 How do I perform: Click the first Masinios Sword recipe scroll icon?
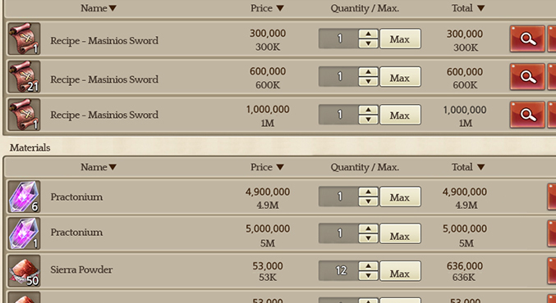point(24,38)
